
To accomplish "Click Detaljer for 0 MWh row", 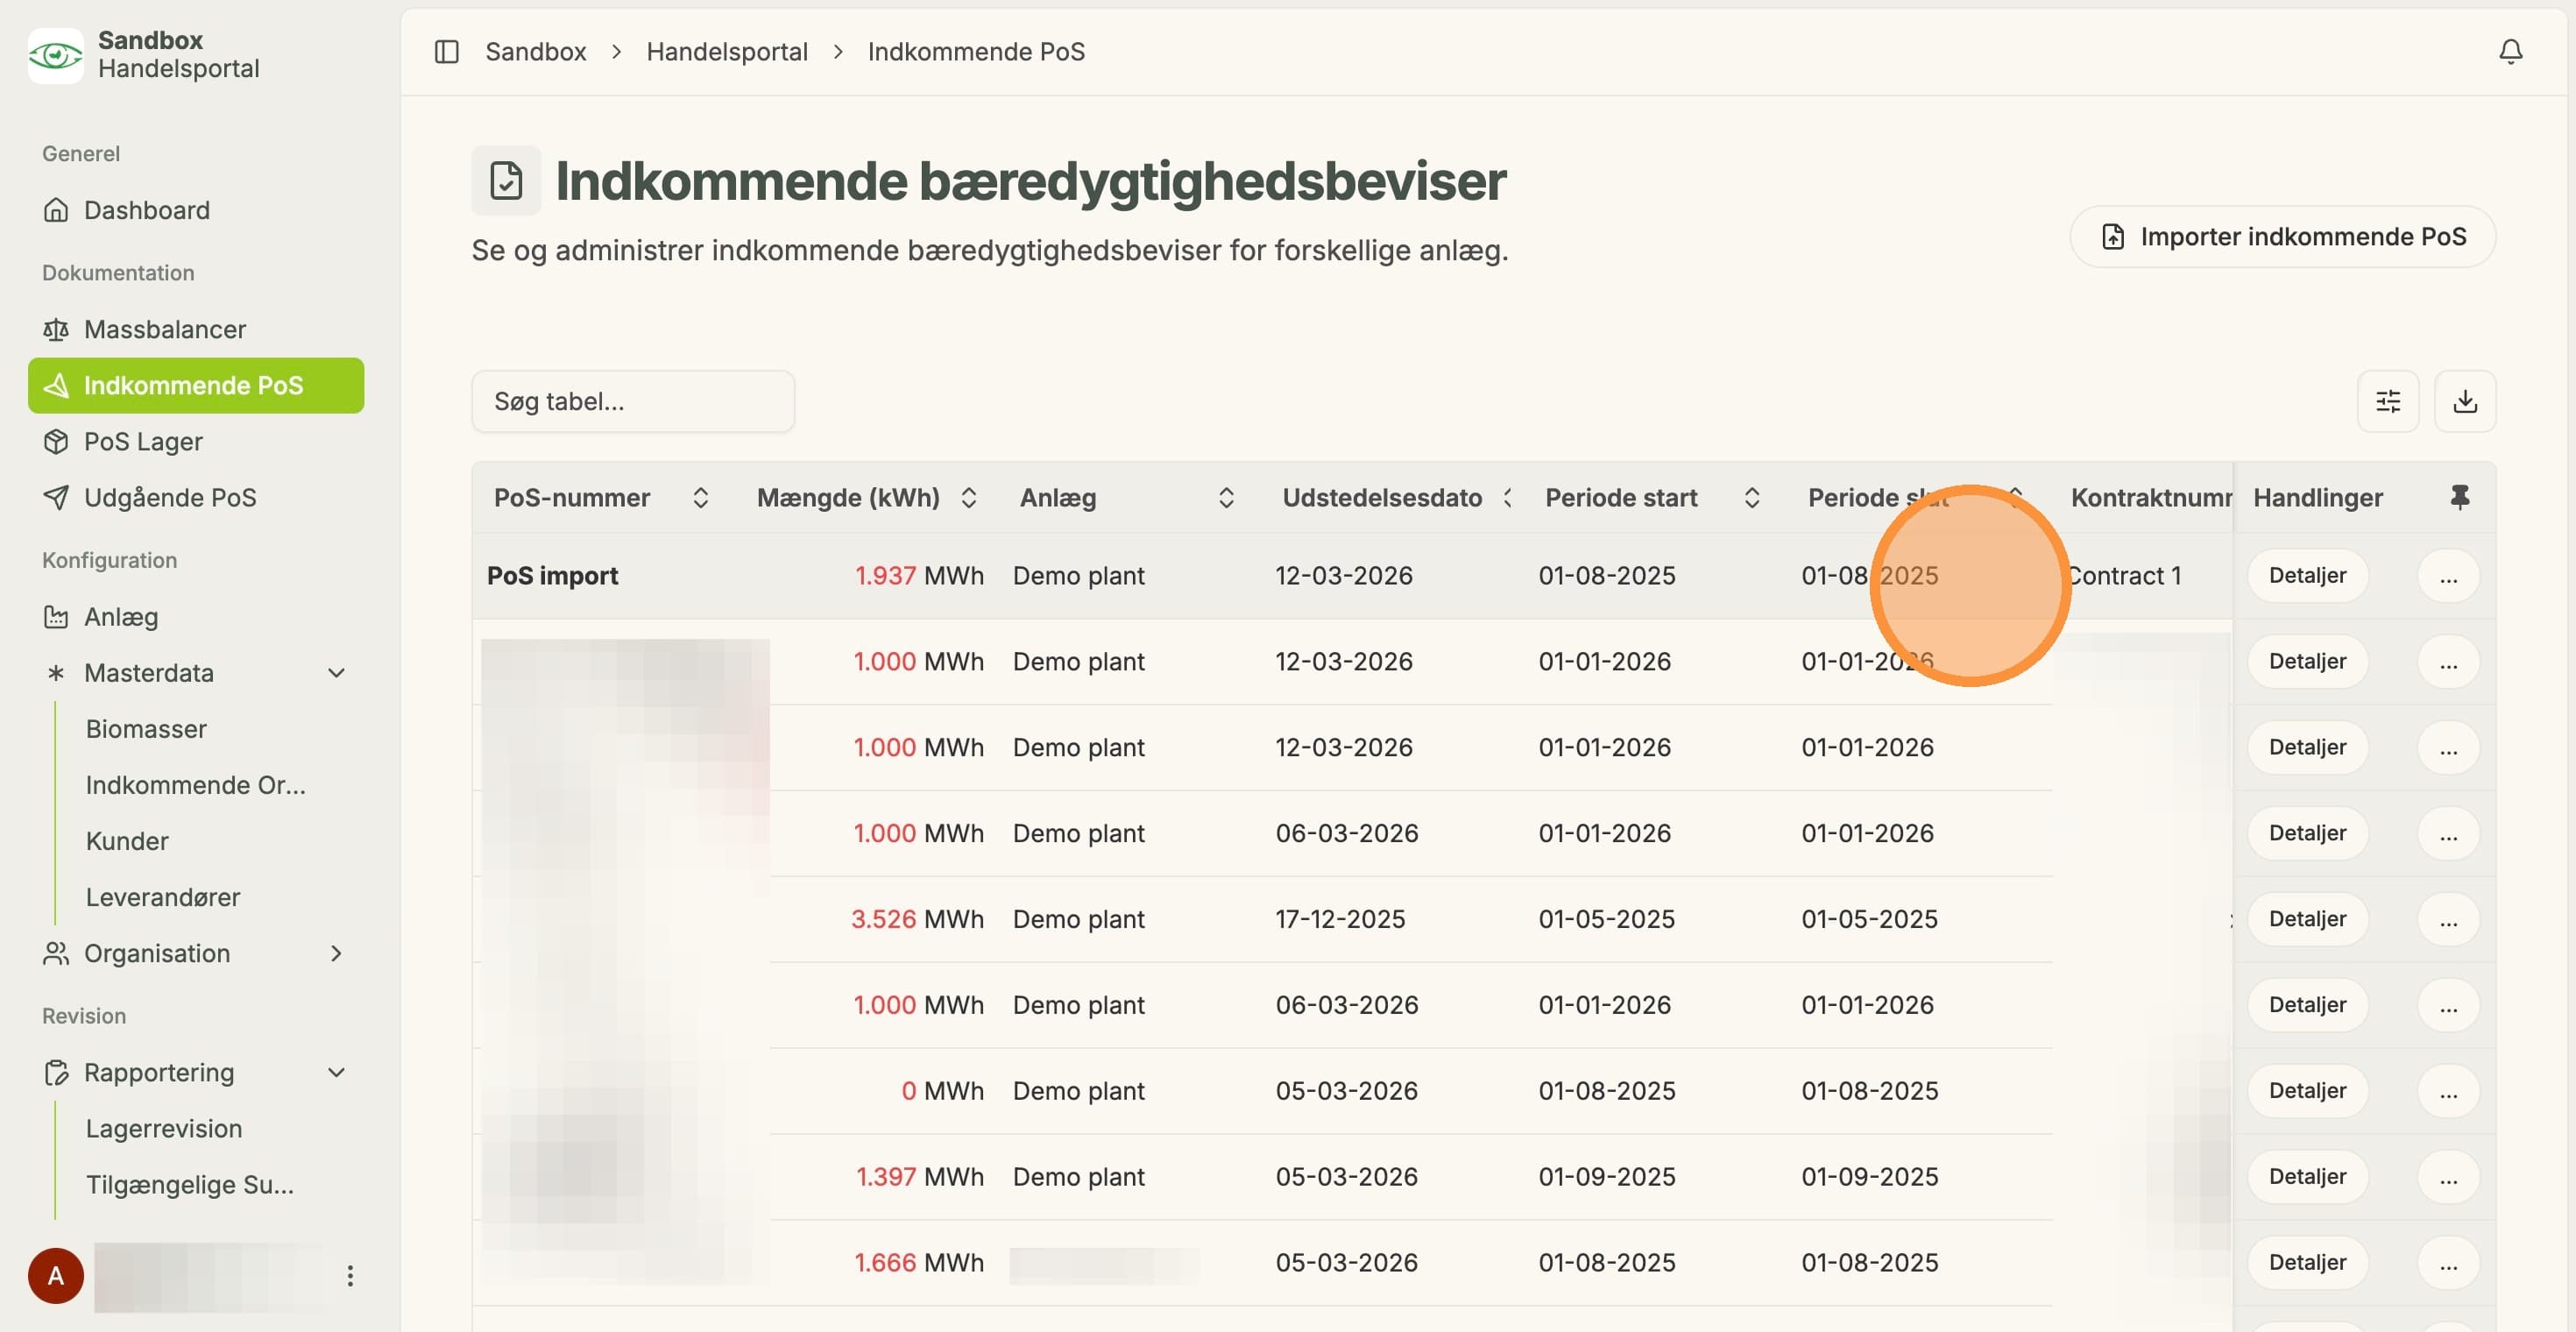I will click(2307, 1091).
